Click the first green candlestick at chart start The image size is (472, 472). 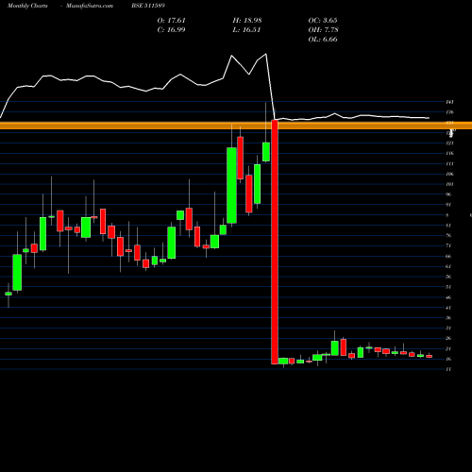8,294
